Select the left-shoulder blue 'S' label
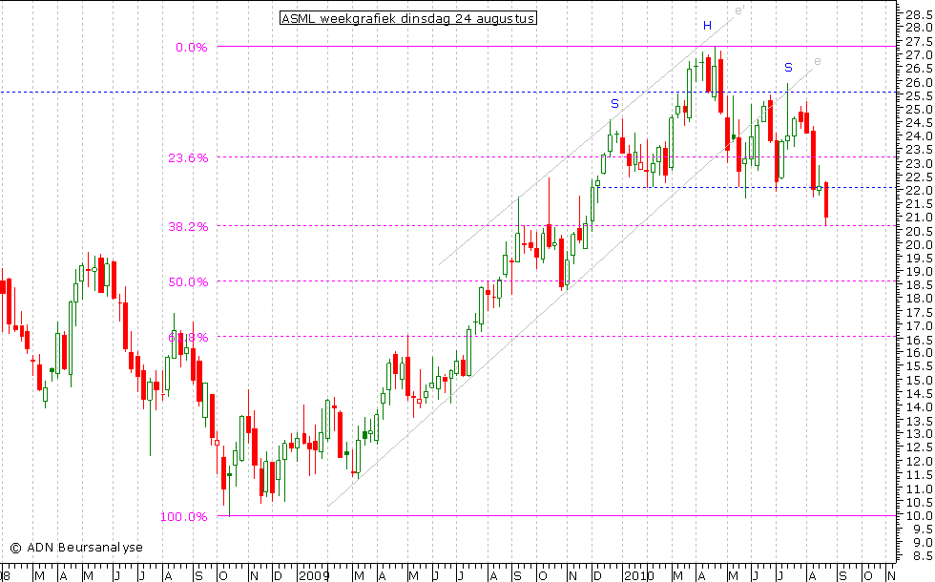Viewport: 935px width, 582px height. coord(614,104)
